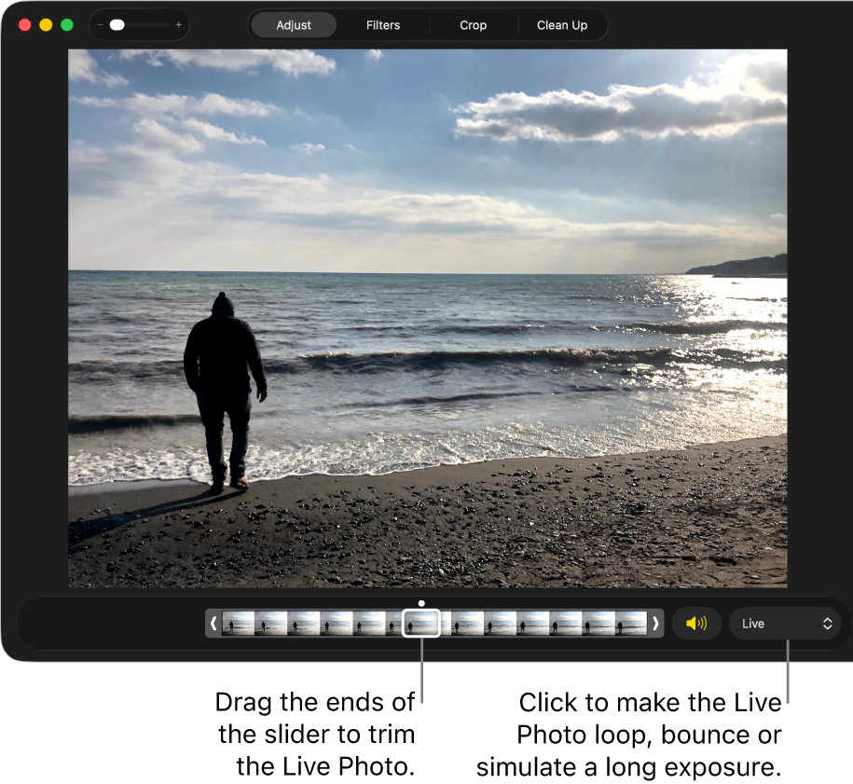The width and height of the screenshot is (853, 784).
Task: Click the right chevron on the frame strip
Action: tap(656, 623)
